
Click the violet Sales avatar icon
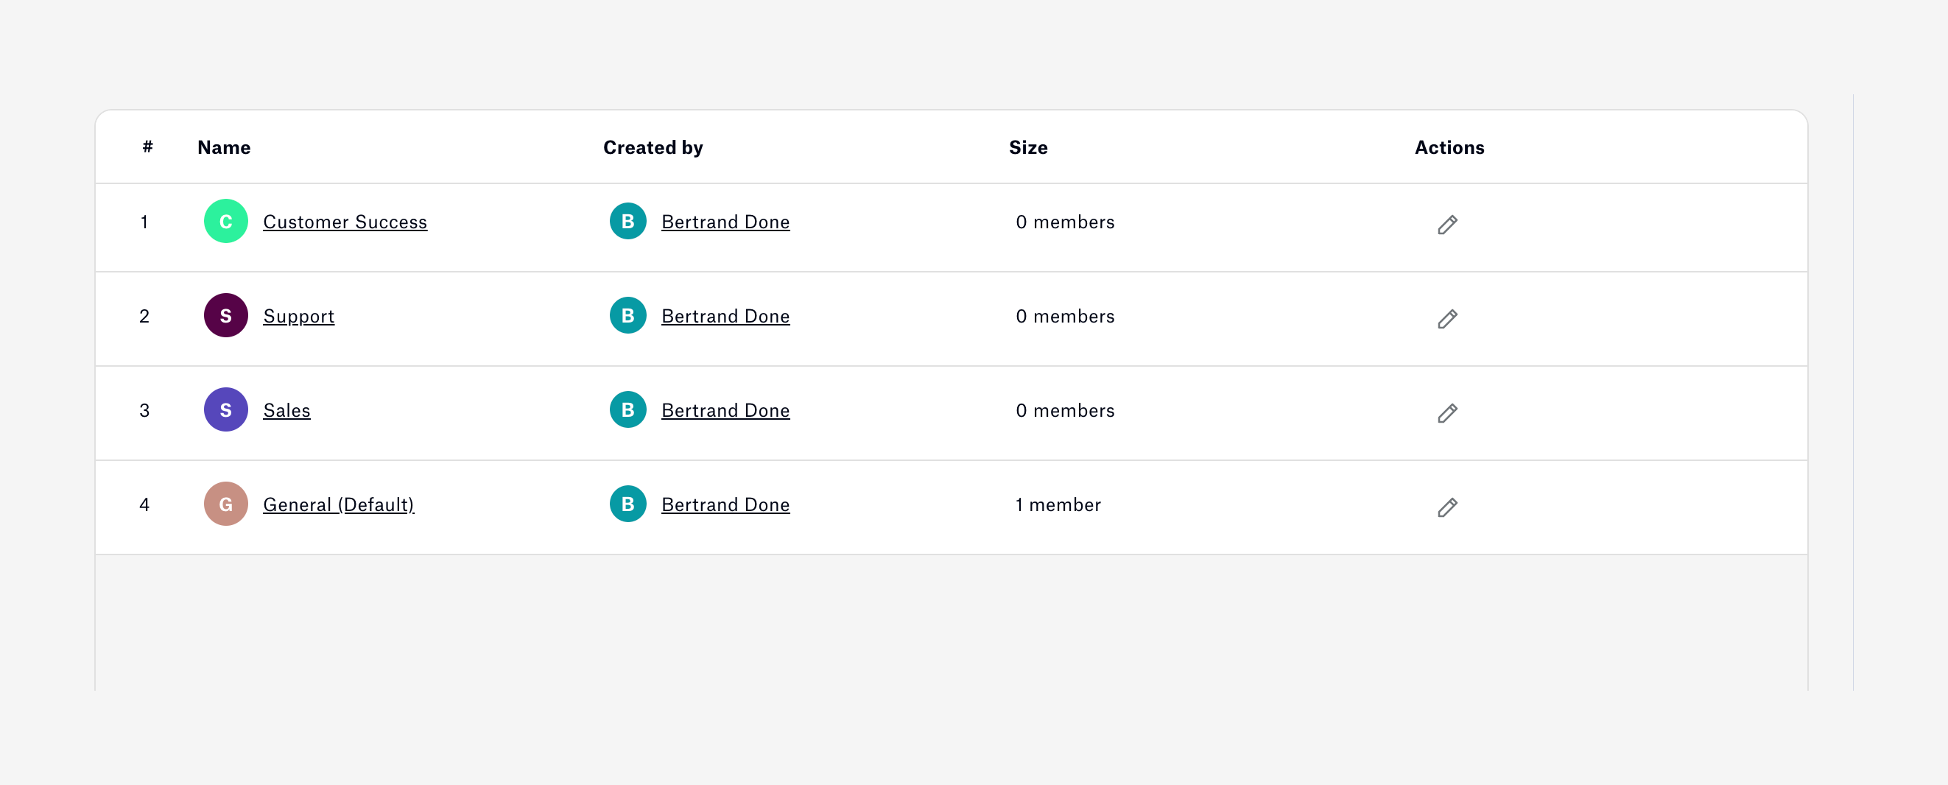tap(225, 410)
